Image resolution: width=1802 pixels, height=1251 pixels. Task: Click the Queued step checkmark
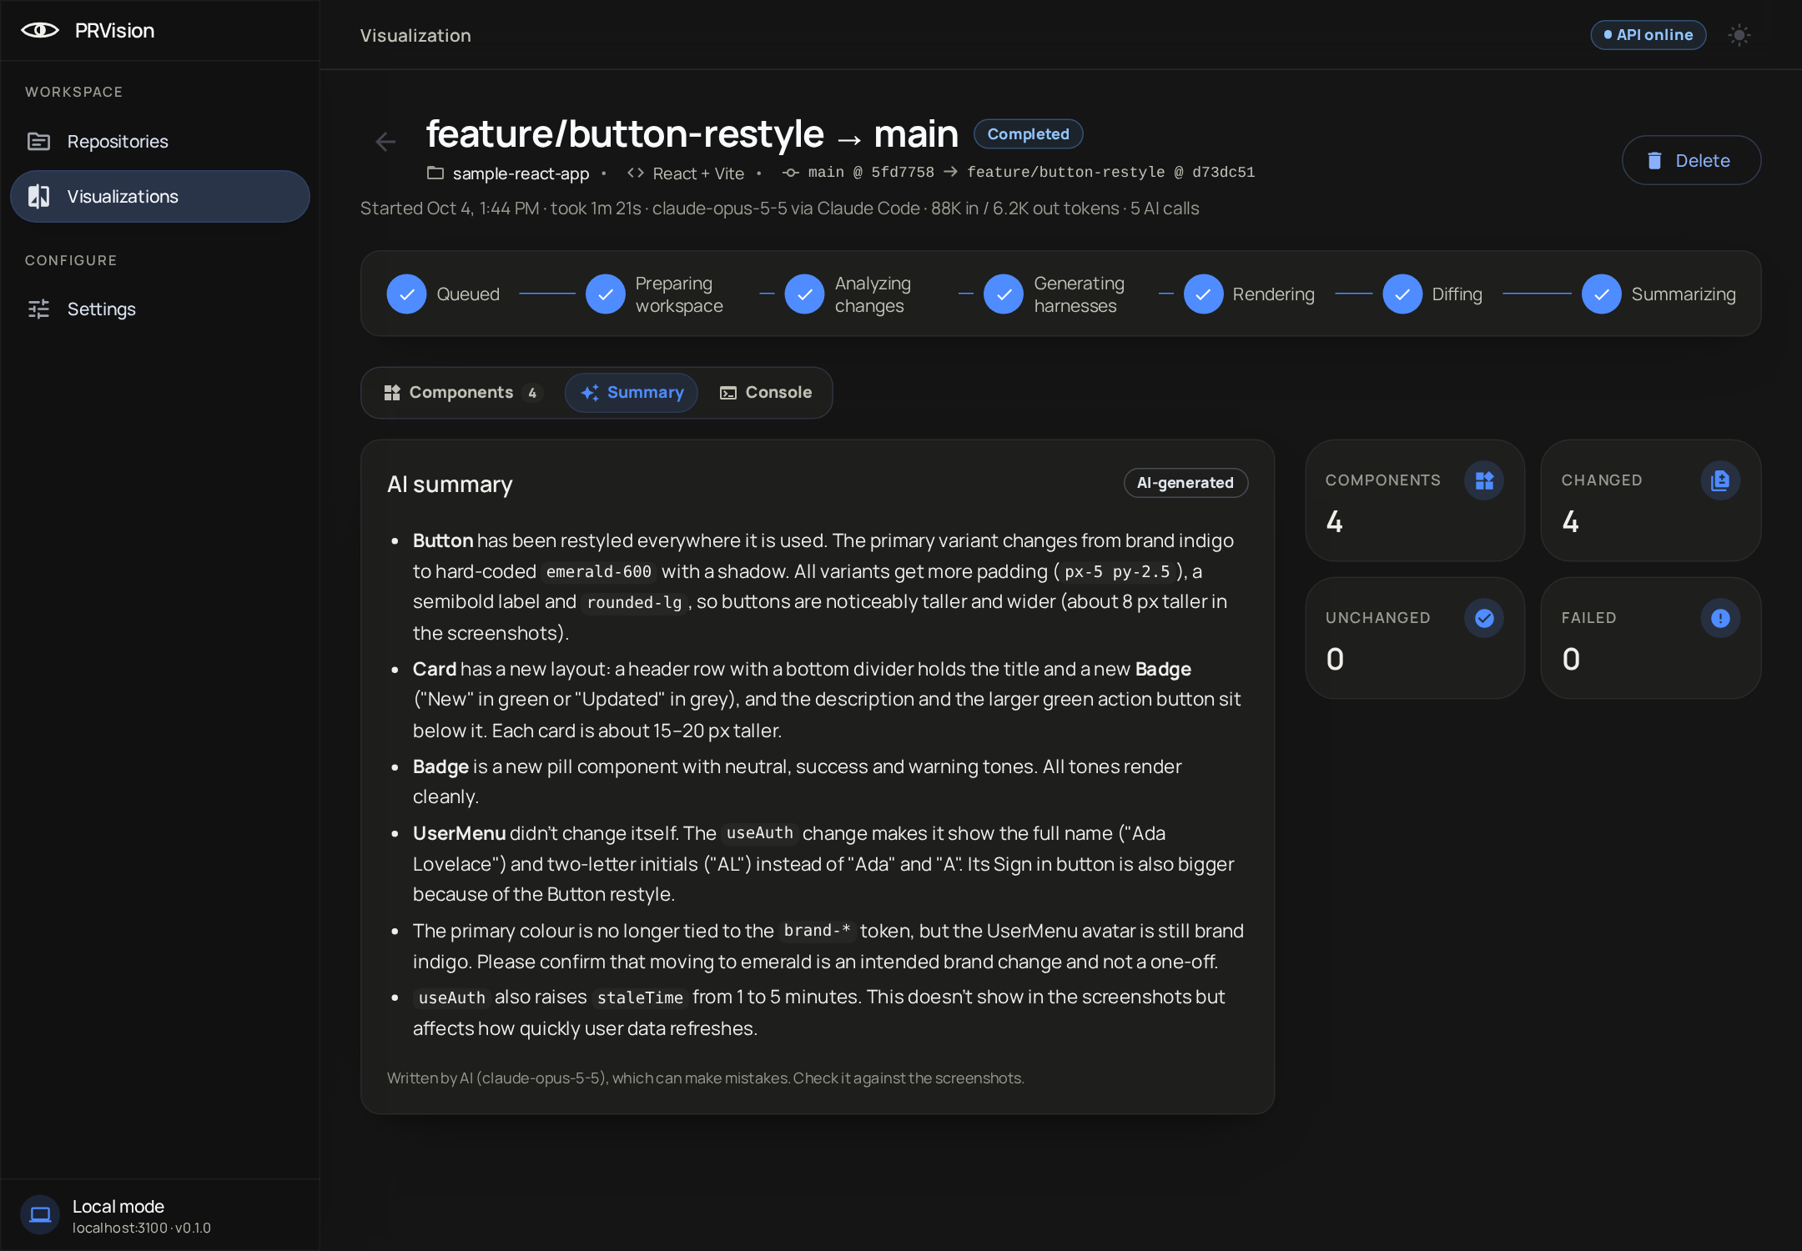pyautogui.click(x=406, y=294)
